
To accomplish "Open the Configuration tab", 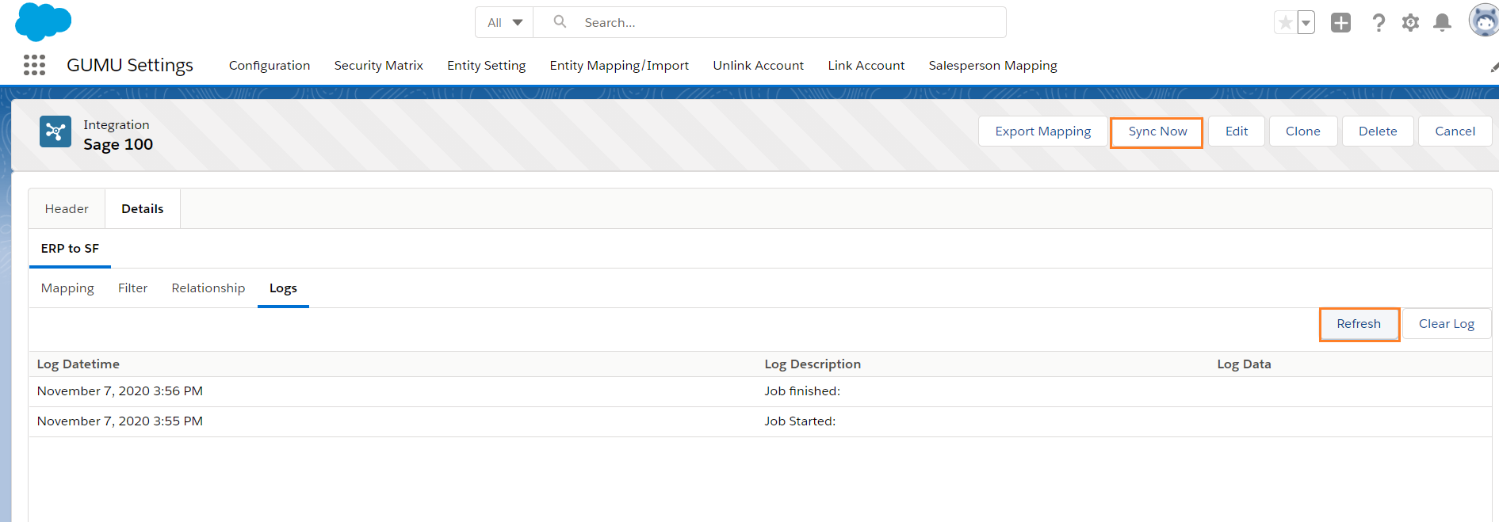I will 270,65.
